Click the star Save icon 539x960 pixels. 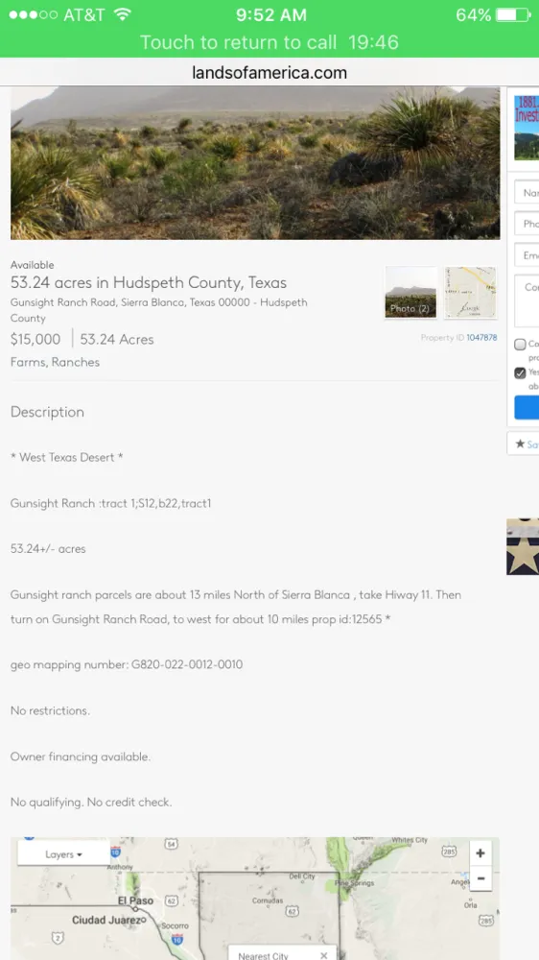pos(521,444)
